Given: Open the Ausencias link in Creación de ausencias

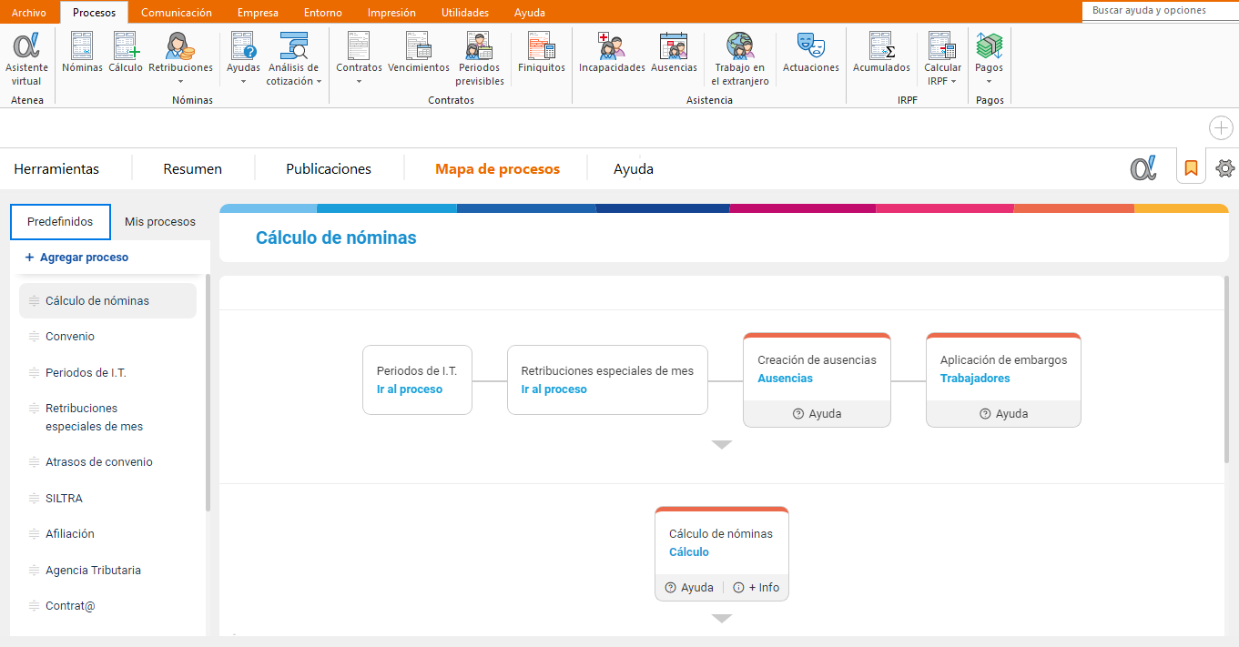Looking at the screenshot, I should 786,379.
